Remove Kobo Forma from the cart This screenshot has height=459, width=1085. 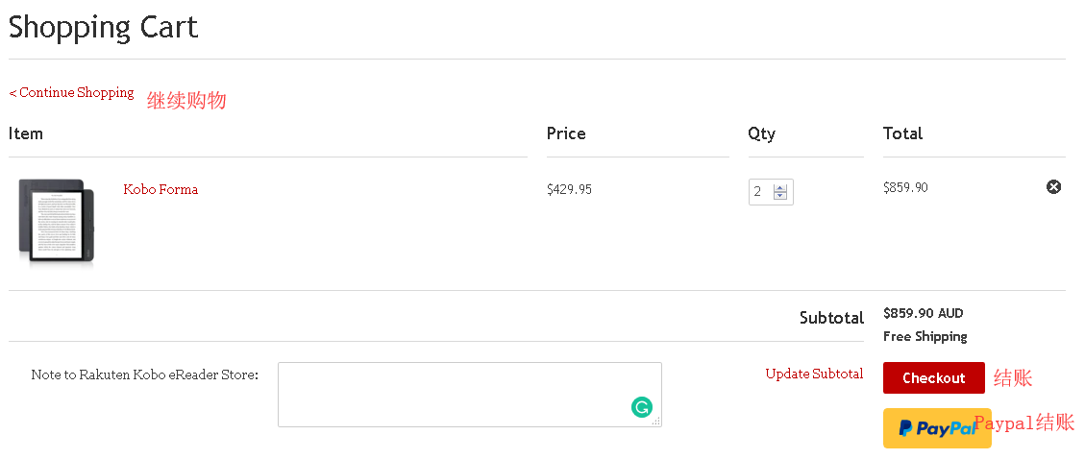coord(1053,187)
